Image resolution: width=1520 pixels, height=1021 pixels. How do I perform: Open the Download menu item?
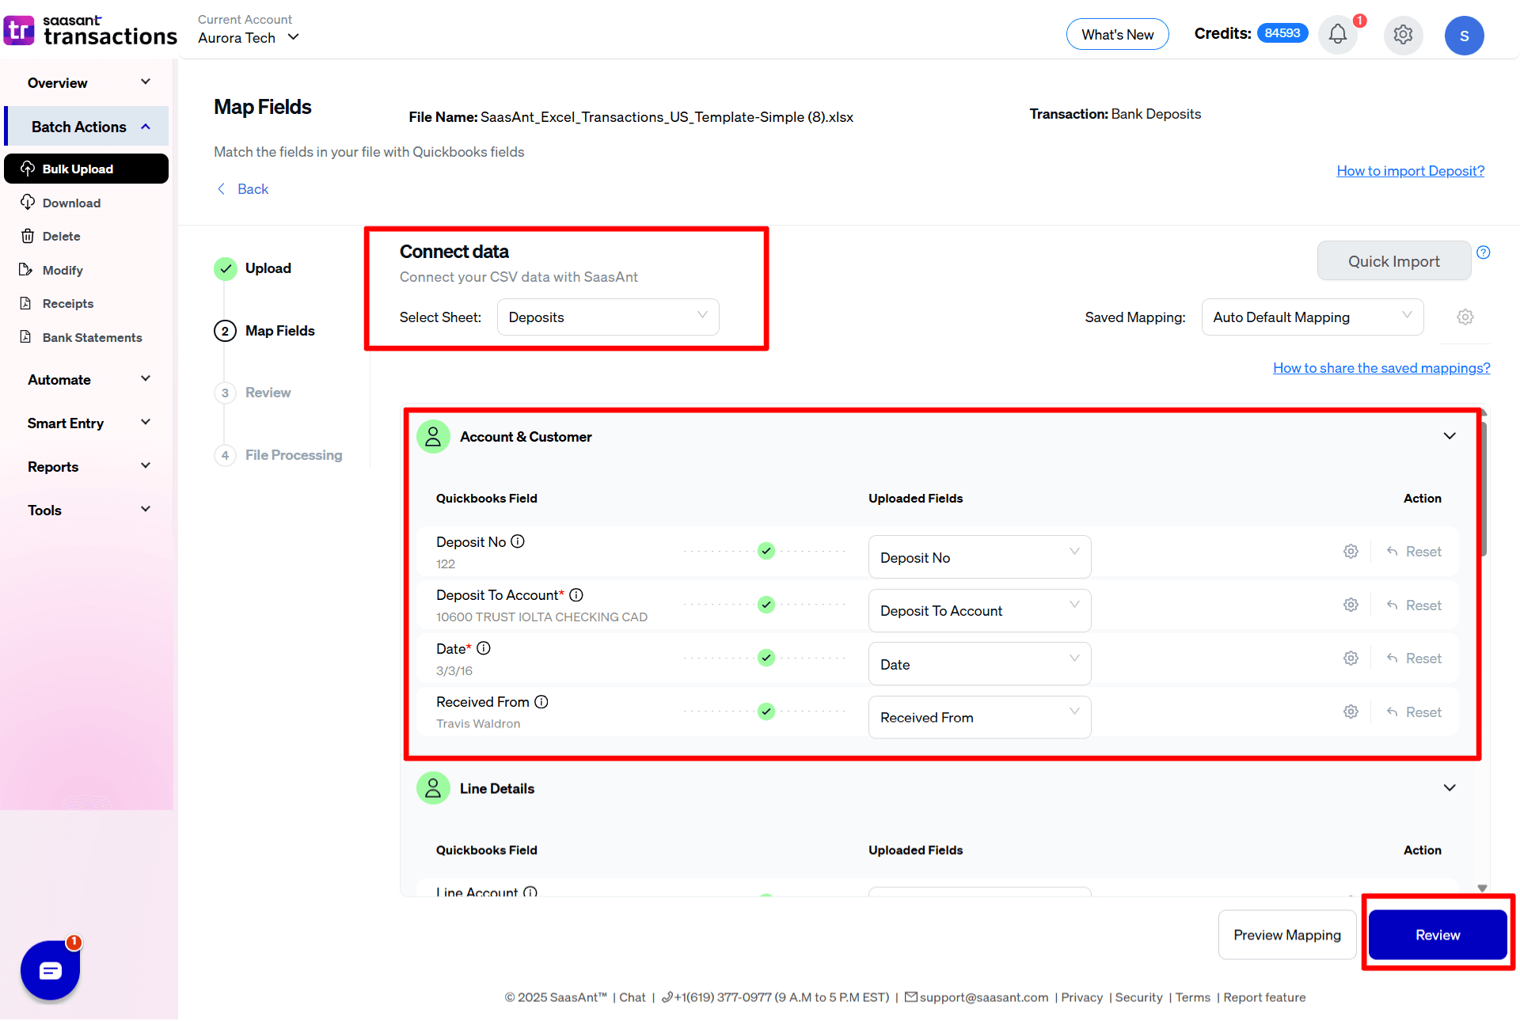(71, 203)
